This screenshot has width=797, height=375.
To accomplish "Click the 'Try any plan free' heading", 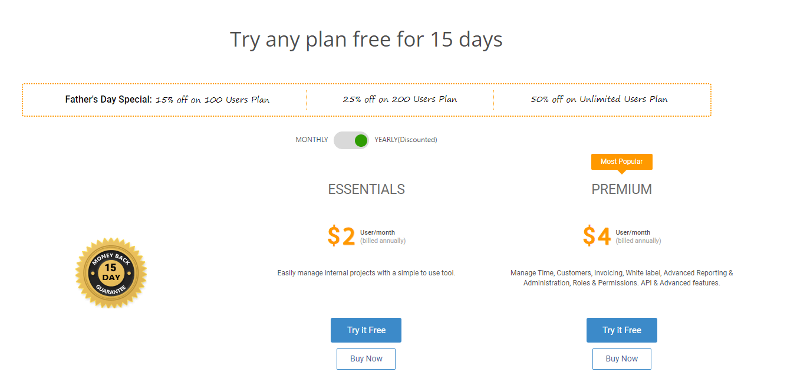I will pyautogui.click(x=366, y=40).
